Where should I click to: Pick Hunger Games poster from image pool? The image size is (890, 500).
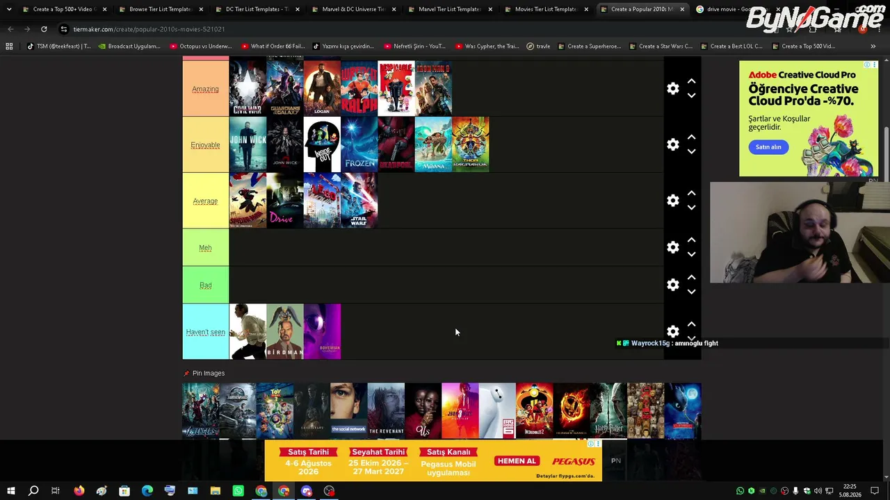[571, 410]
